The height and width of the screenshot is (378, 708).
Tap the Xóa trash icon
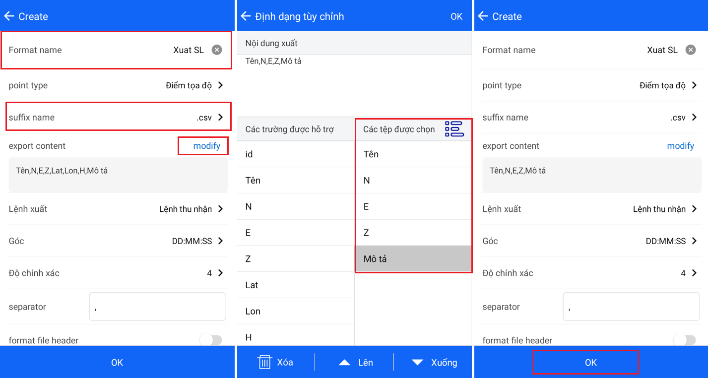click(x=264, y=362)
